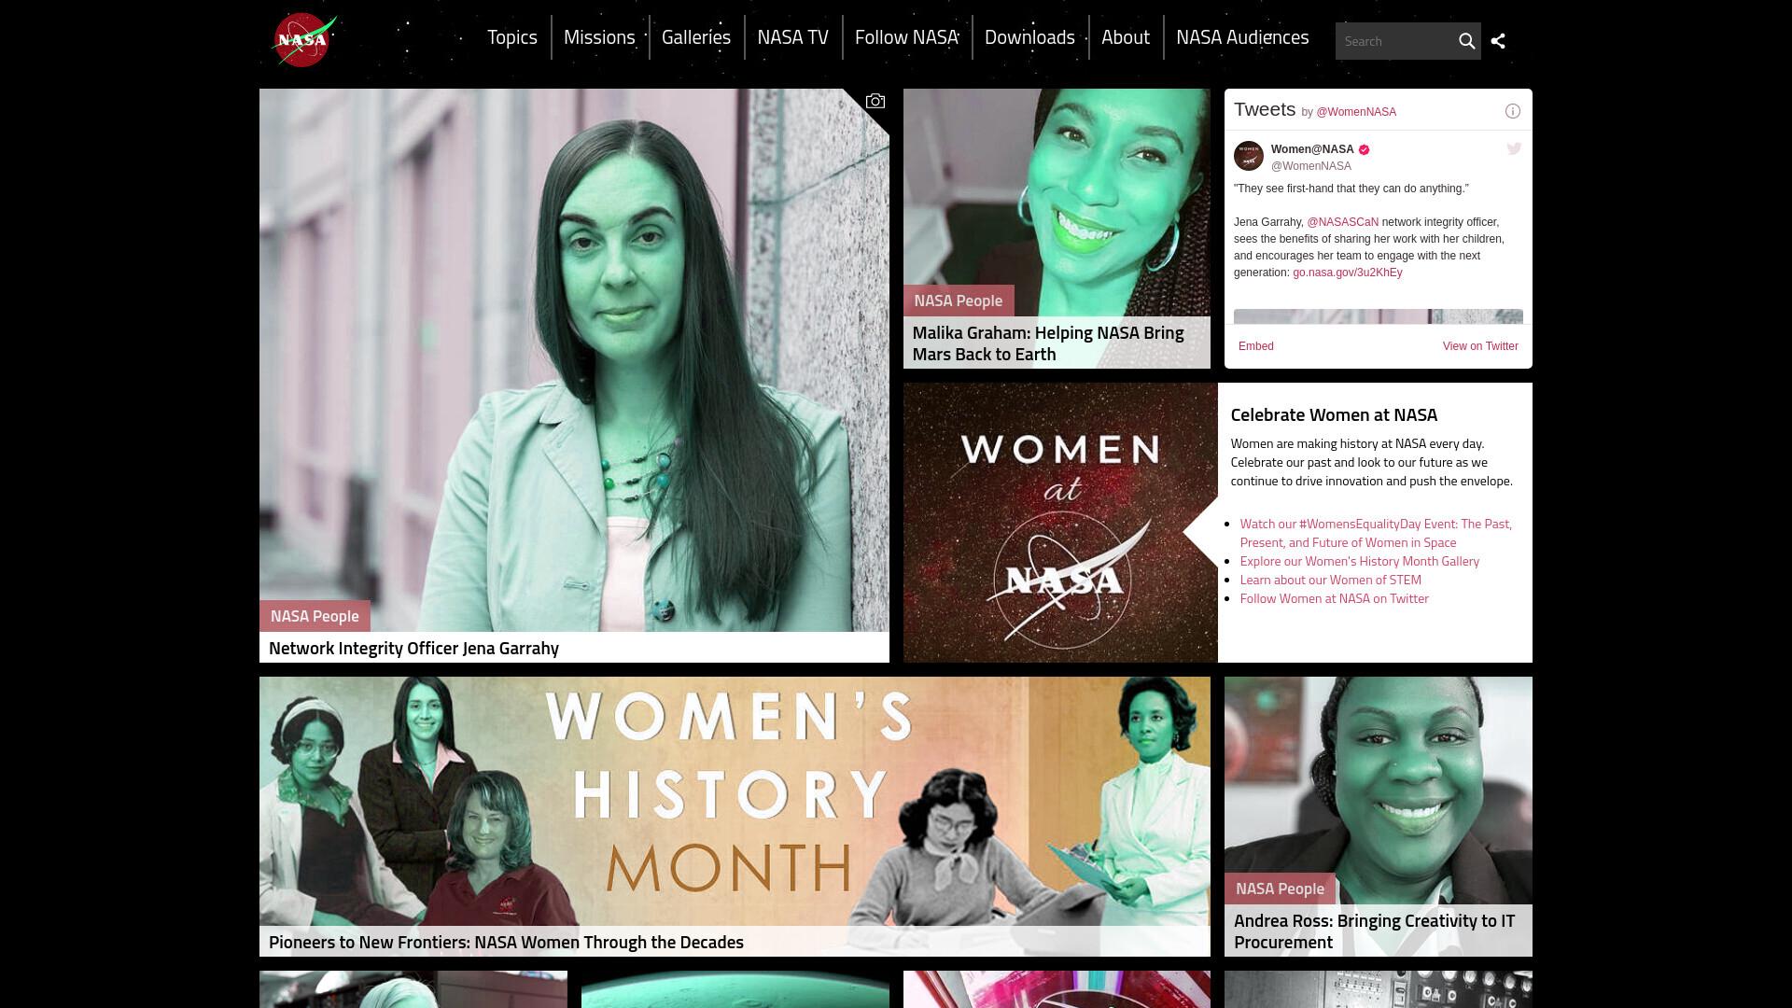Open @WomenNASA link in Tweets header
Screen dimensions: 1792x1008
point(1356,112)
